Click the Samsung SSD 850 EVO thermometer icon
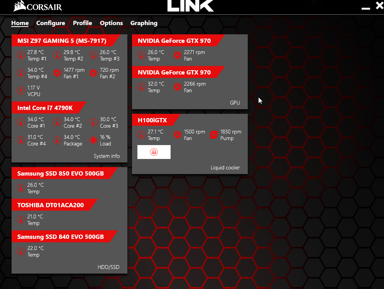The height and width of the screenshot is (289, 384). pyautogui.click(x=21, y=188)
